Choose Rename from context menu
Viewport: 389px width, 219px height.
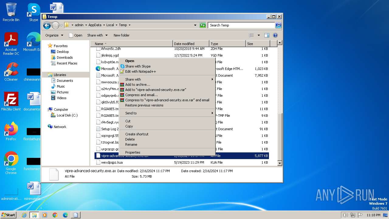[x=167, y=144]
